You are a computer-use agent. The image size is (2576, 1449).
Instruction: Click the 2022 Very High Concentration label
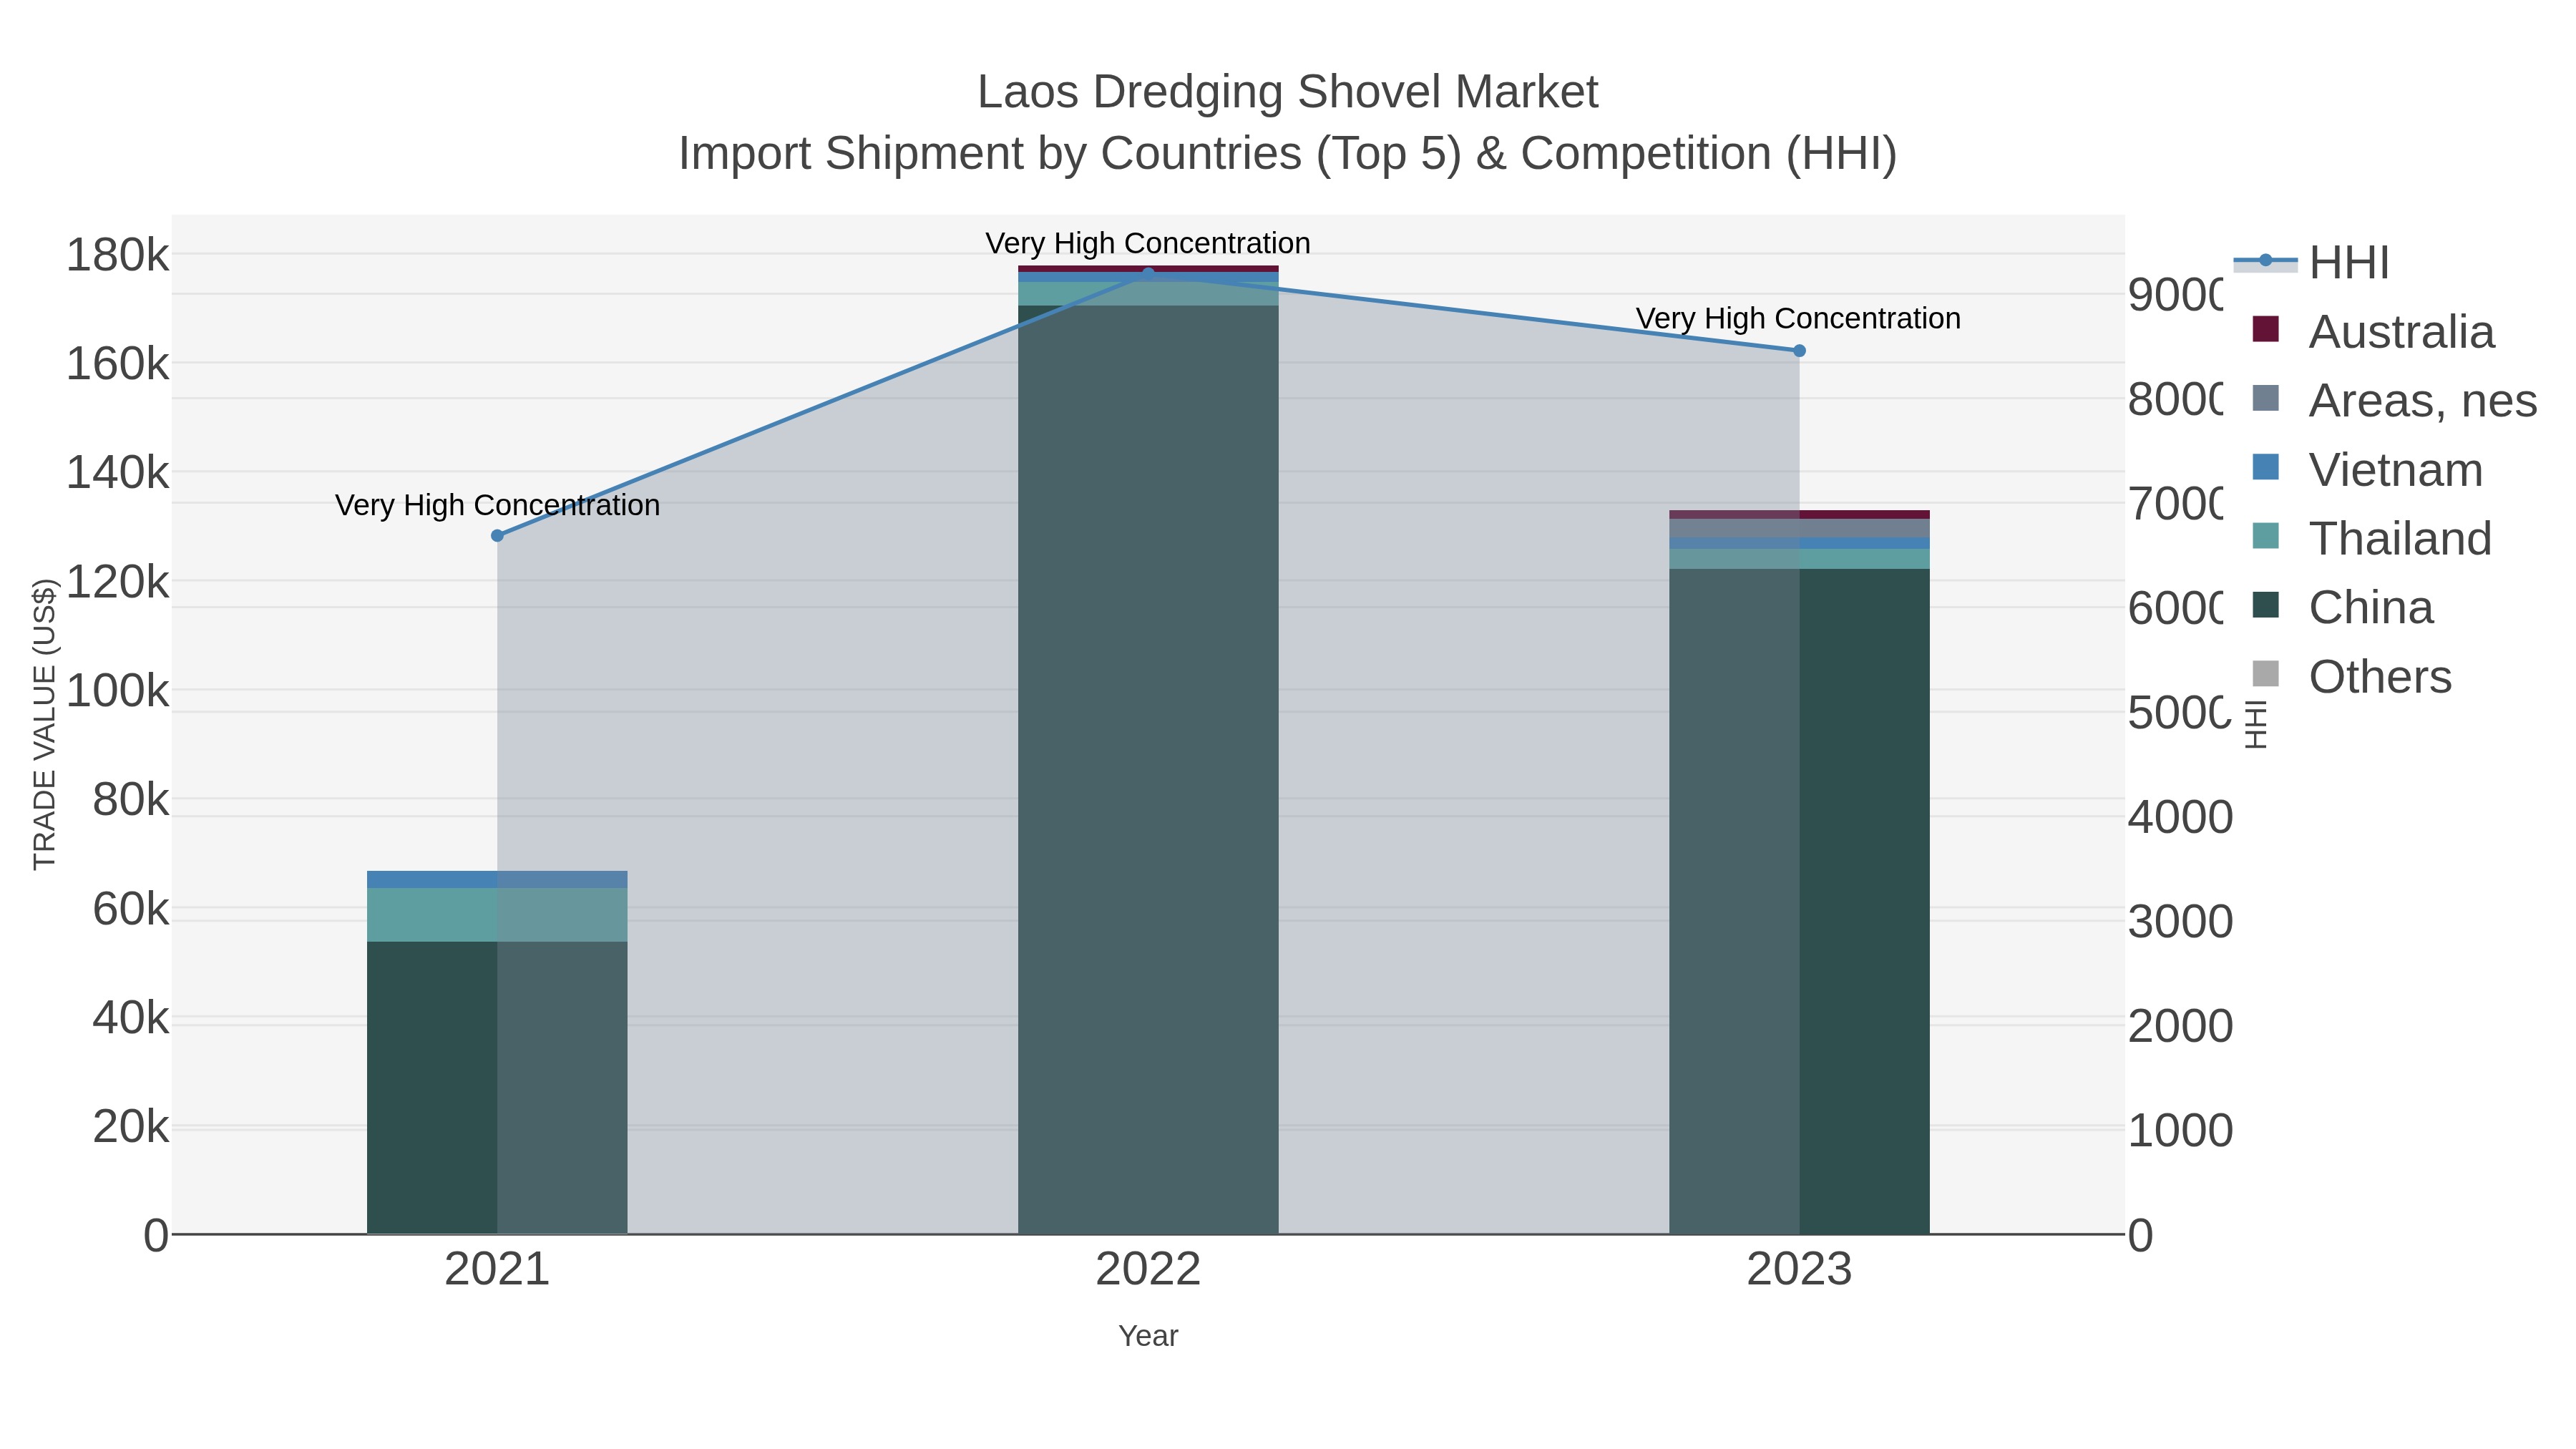(1148, 243)
